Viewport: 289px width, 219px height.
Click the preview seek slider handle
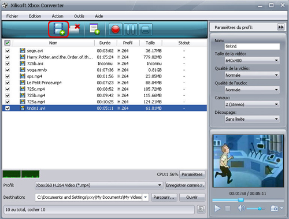pyautogui.click(x=241, y=200)
